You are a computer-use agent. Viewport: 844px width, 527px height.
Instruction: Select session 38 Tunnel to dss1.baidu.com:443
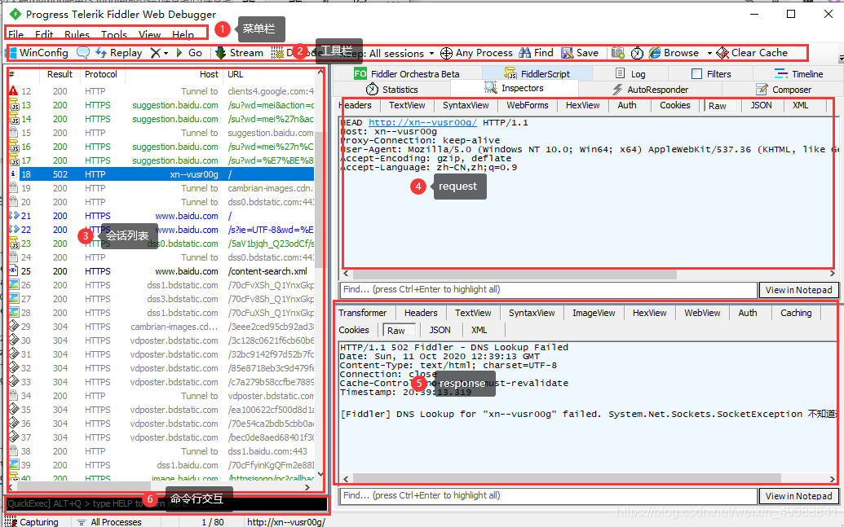(161, 451)
